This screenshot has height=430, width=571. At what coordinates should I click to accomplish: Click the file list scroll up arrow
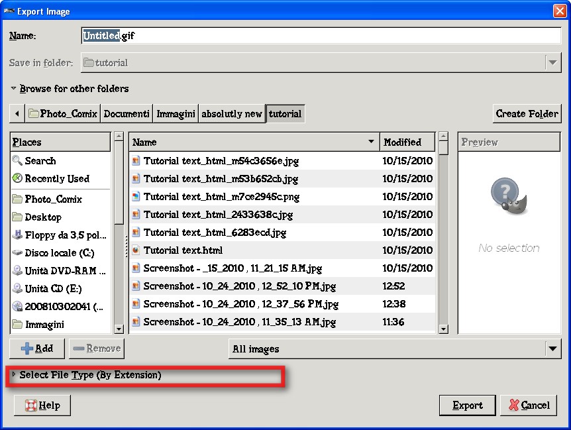click(x=443, y=136)
